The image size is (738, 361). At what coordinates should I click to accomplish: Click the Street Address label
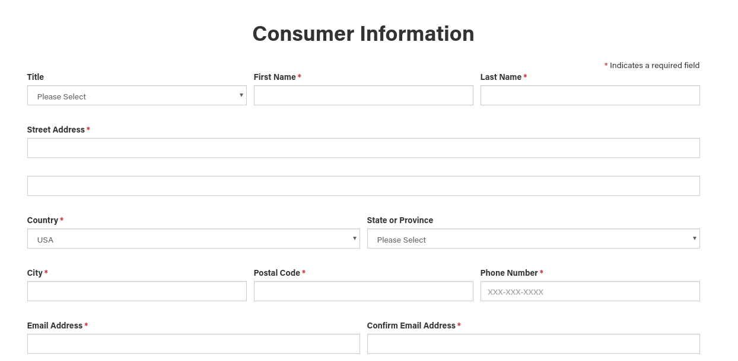(x=56, y=130)
